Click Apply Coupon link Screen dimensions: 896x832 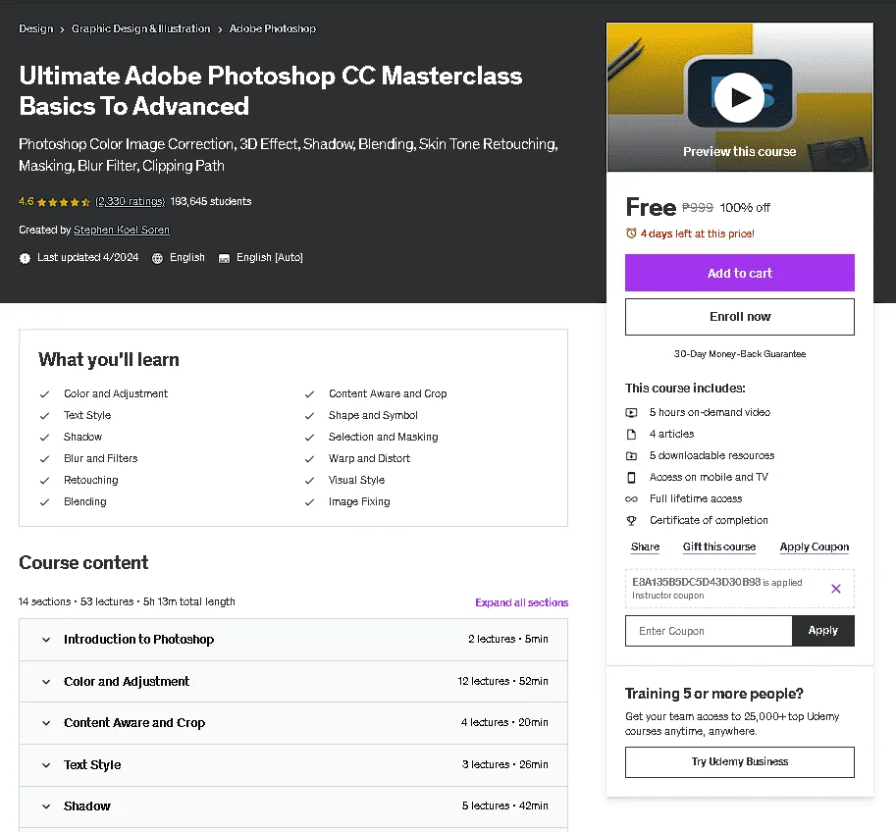point(815,546)
